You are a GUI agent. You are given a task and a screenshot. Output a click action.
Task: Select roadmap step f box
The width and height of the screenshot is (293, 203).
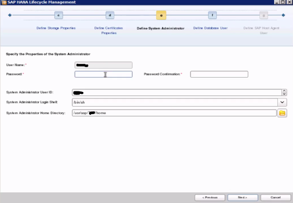[212, 15]
